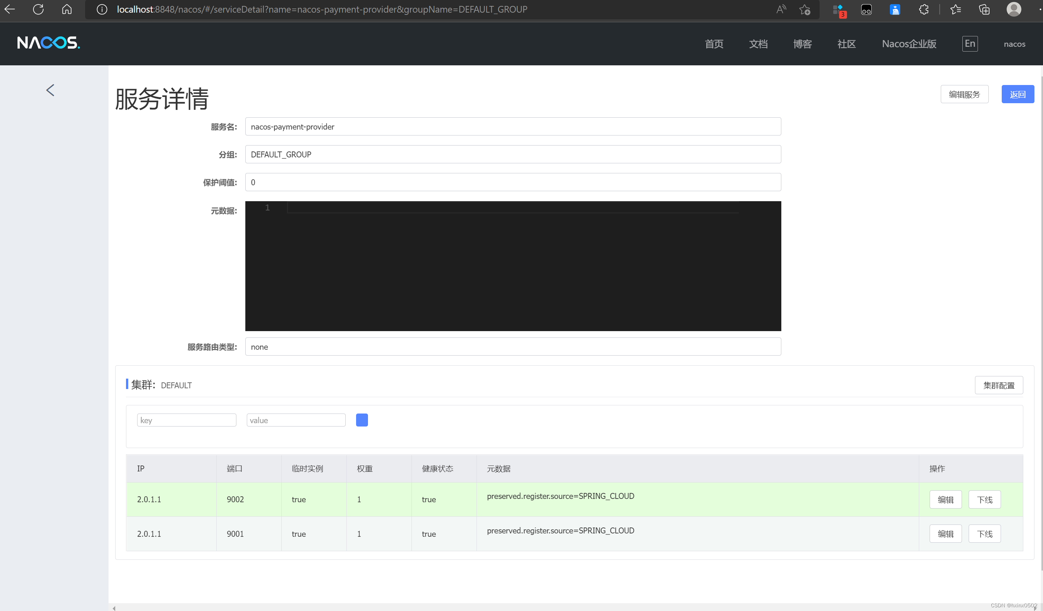Screen dimensions: 1043x611
Task: Click the NACOS logo
Action: tap(48, 43)
